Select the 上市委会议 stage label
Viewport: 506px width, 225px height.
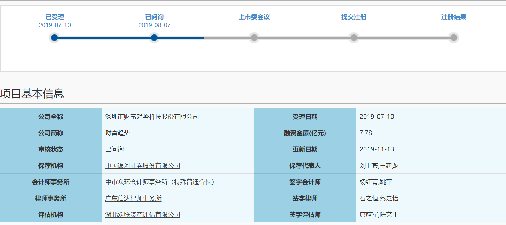tap(254, 17)
